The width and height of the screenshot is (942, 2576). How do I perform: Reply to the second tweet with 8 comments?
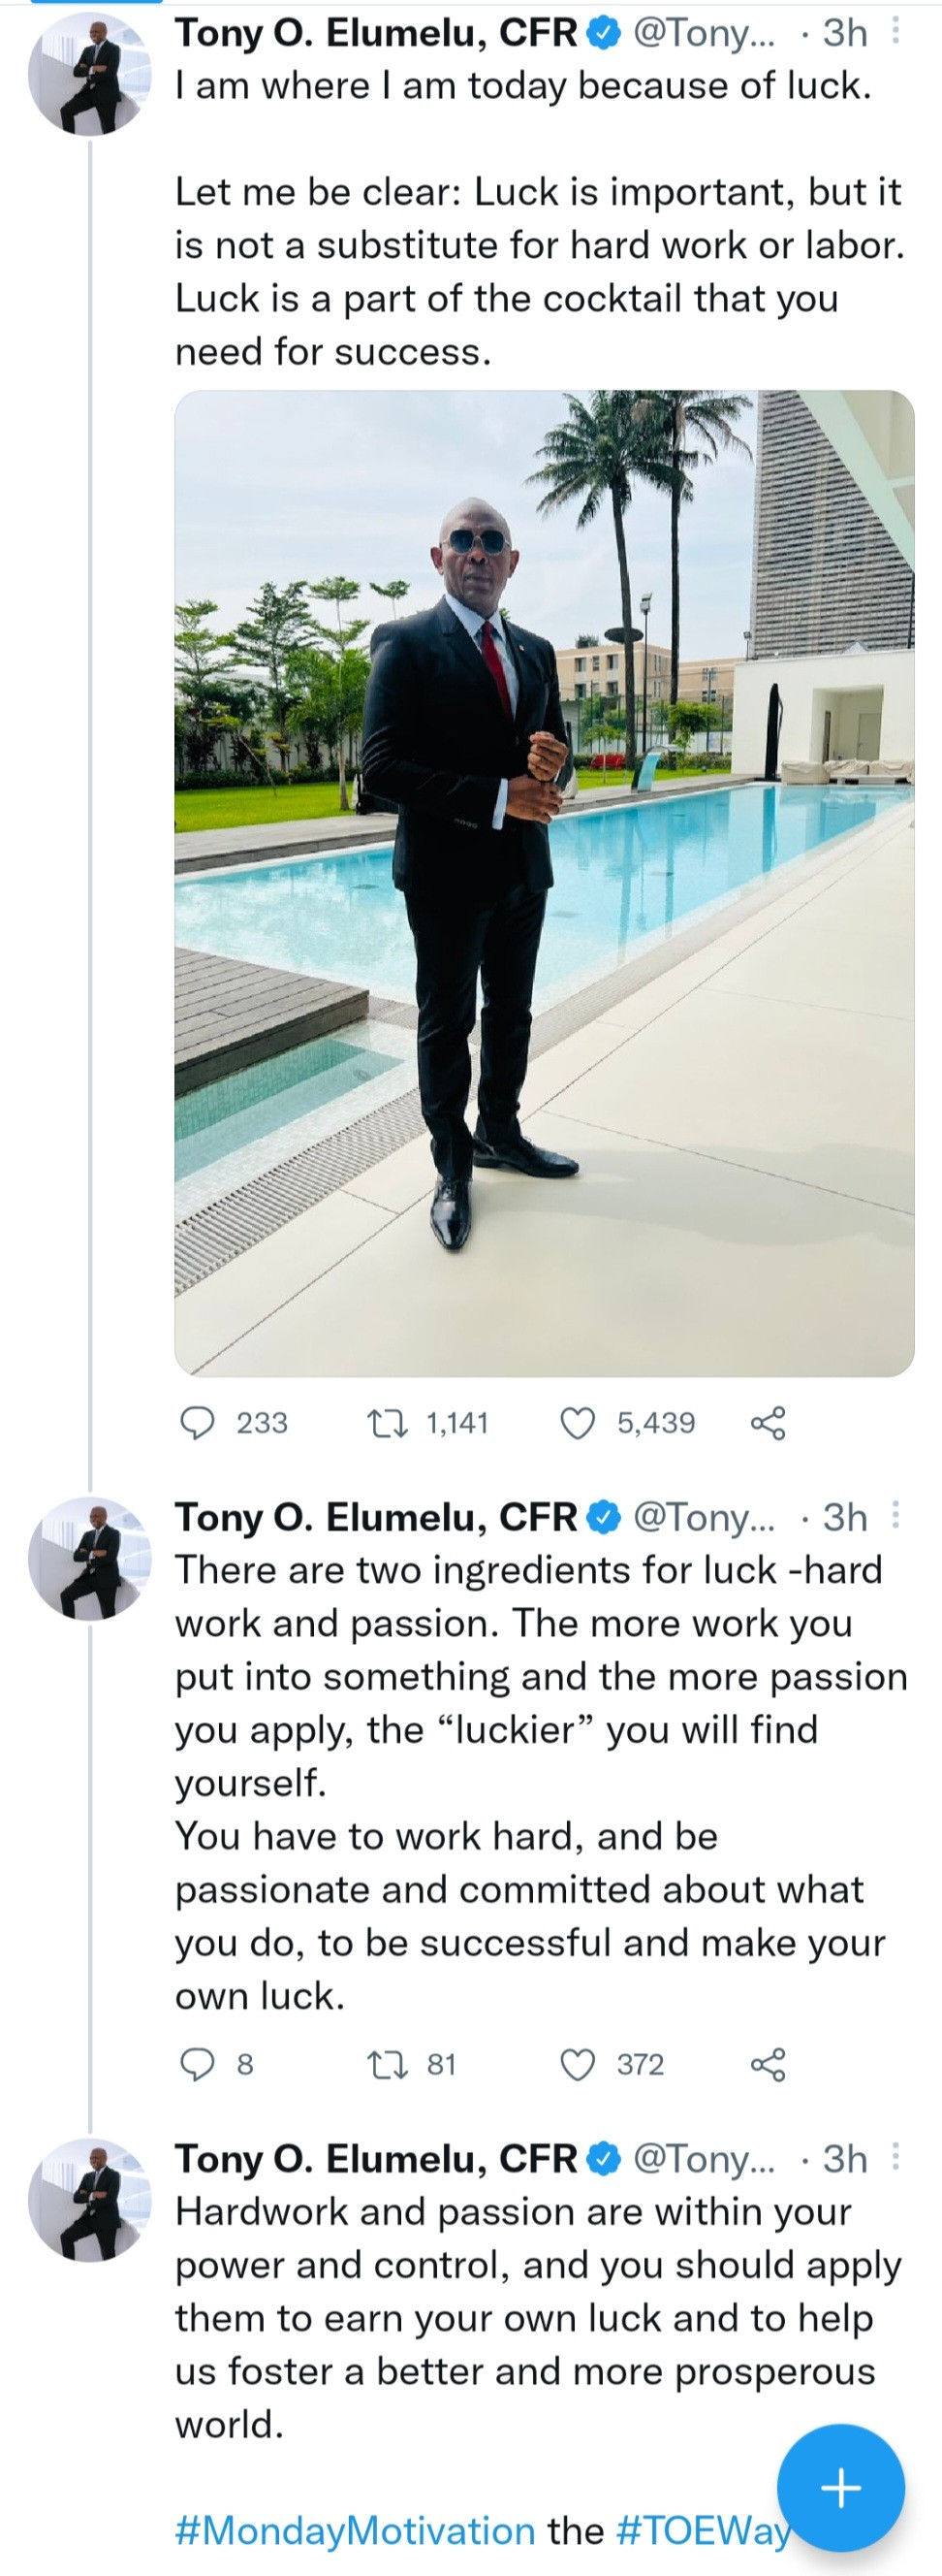click(x=198, y=2064)
